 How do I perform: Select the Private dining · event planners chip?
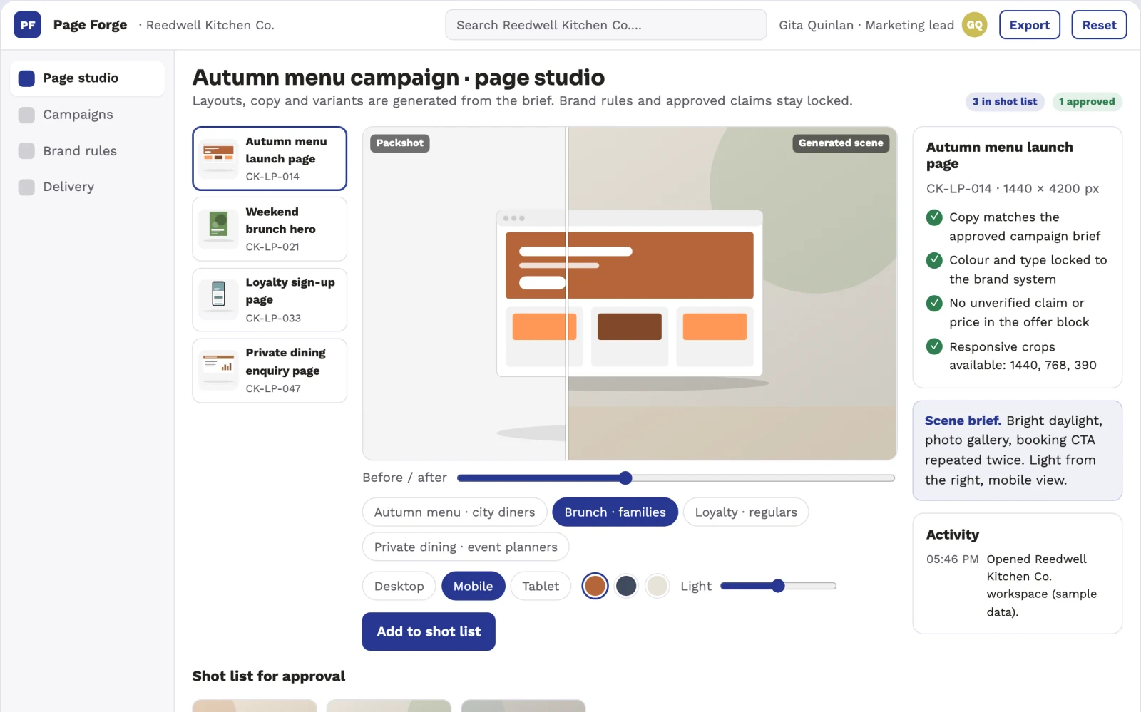466,547
